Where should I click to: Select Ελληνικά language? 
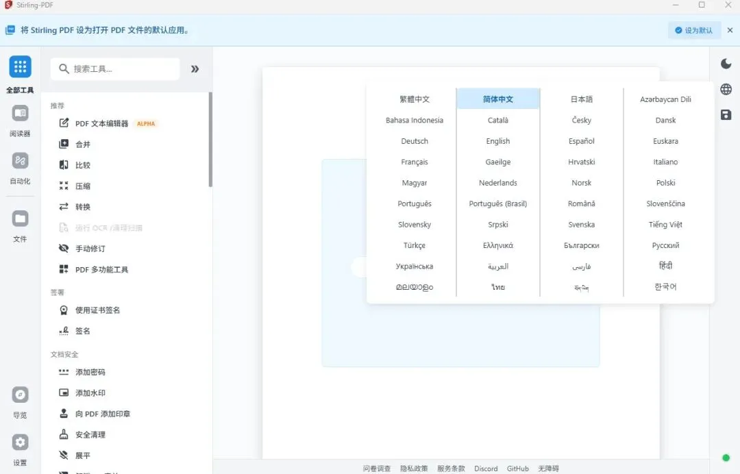[498, 245]
